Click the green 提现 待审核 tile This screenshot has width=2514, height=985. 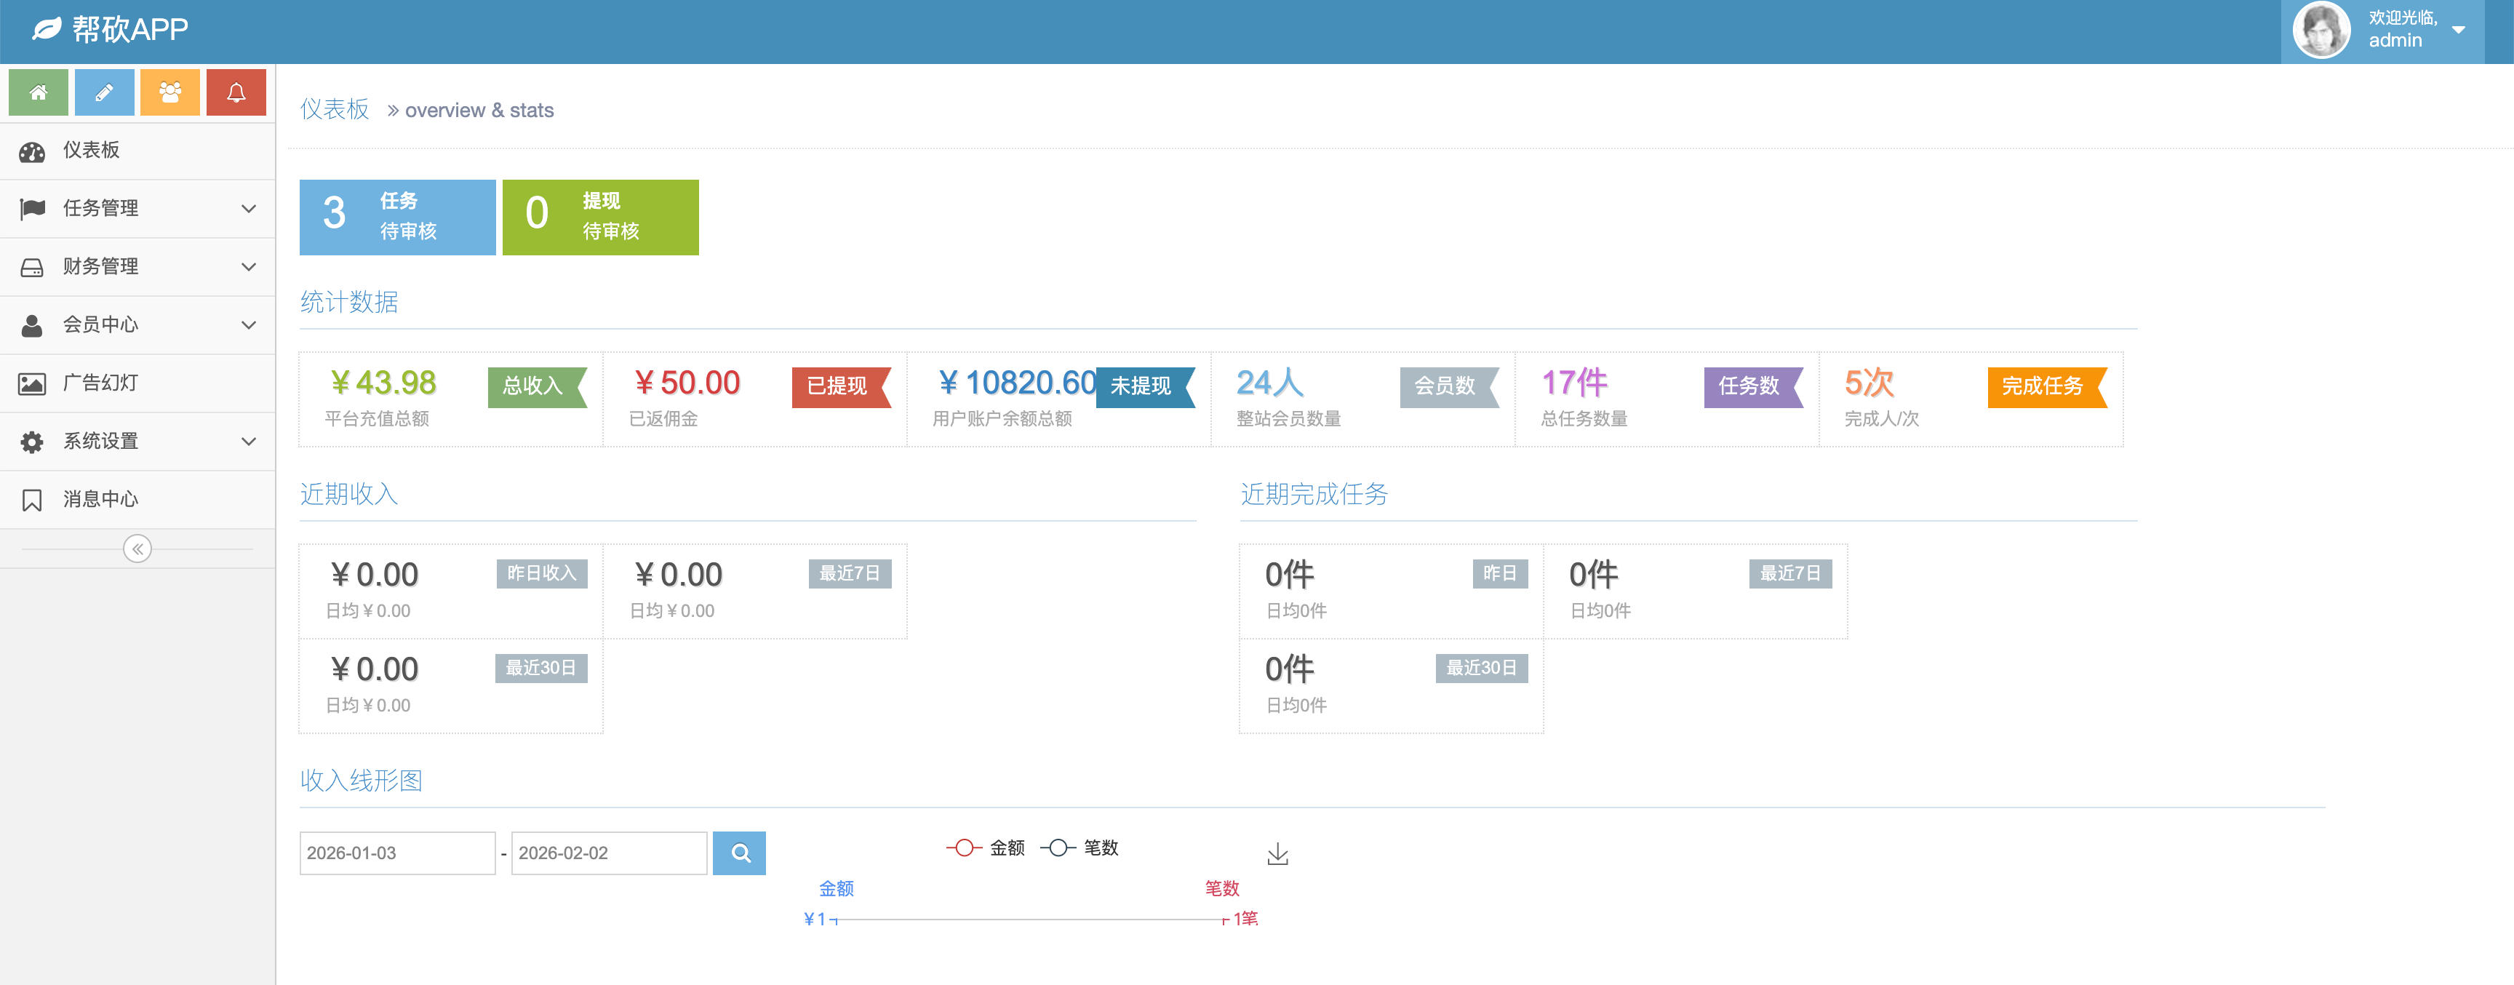[x=600, y=217]
